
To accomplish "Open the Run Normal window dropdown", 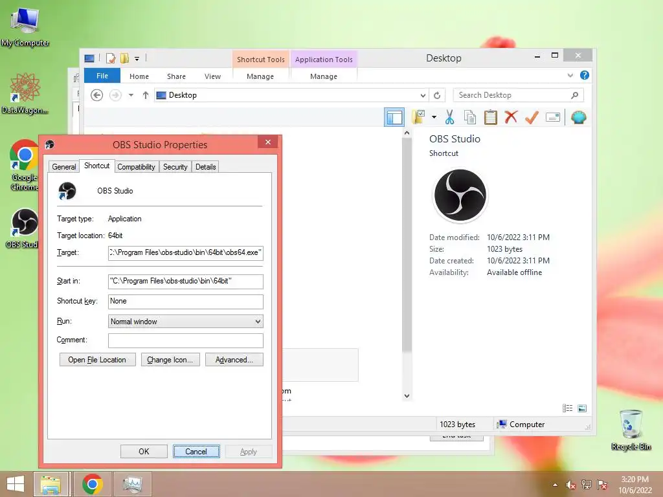I will pos(186,322).
